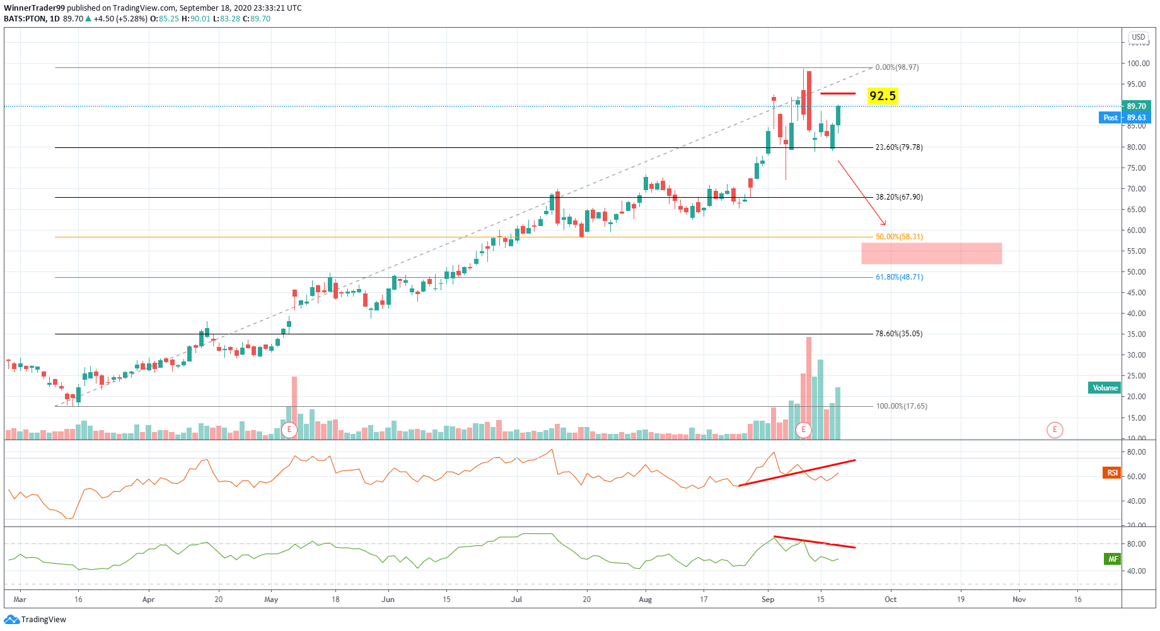The image size is (1160, 631).
Task: Click the tall red September volume bar
Action: coord(809,388)
